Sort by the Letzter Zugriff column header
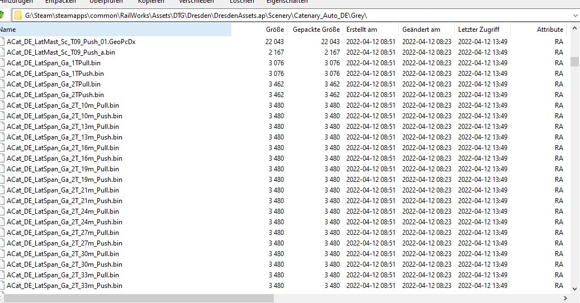Viewport: 580px width, 303px height. click(x=482, y=30)
